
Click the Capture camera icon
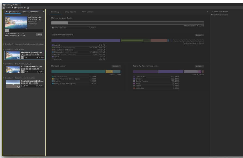(15, 8)
